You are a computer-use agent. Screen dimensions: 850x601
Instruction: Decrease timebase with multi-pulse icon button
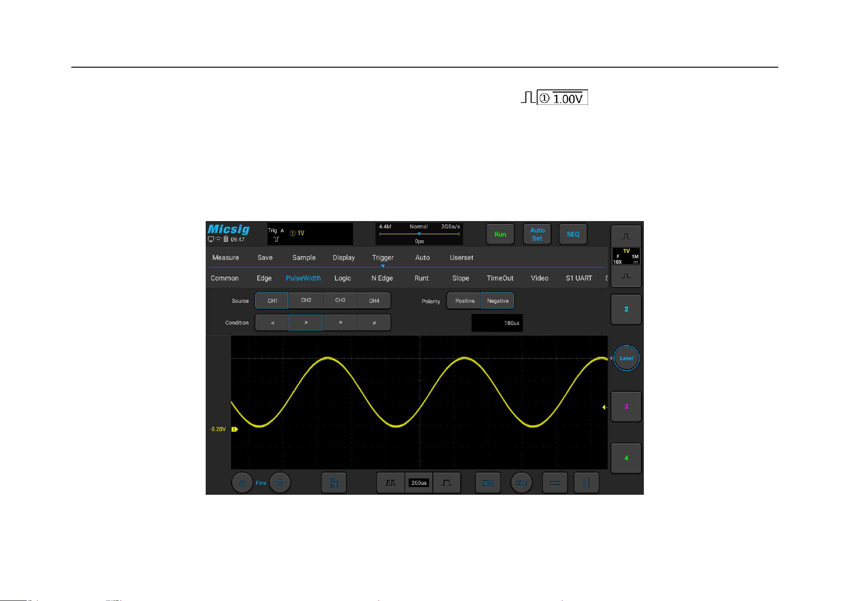(390, 483)
